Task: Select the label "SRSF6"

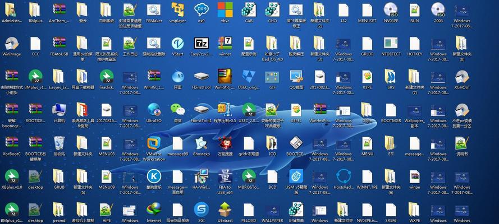Action: (x=391, y=220)
